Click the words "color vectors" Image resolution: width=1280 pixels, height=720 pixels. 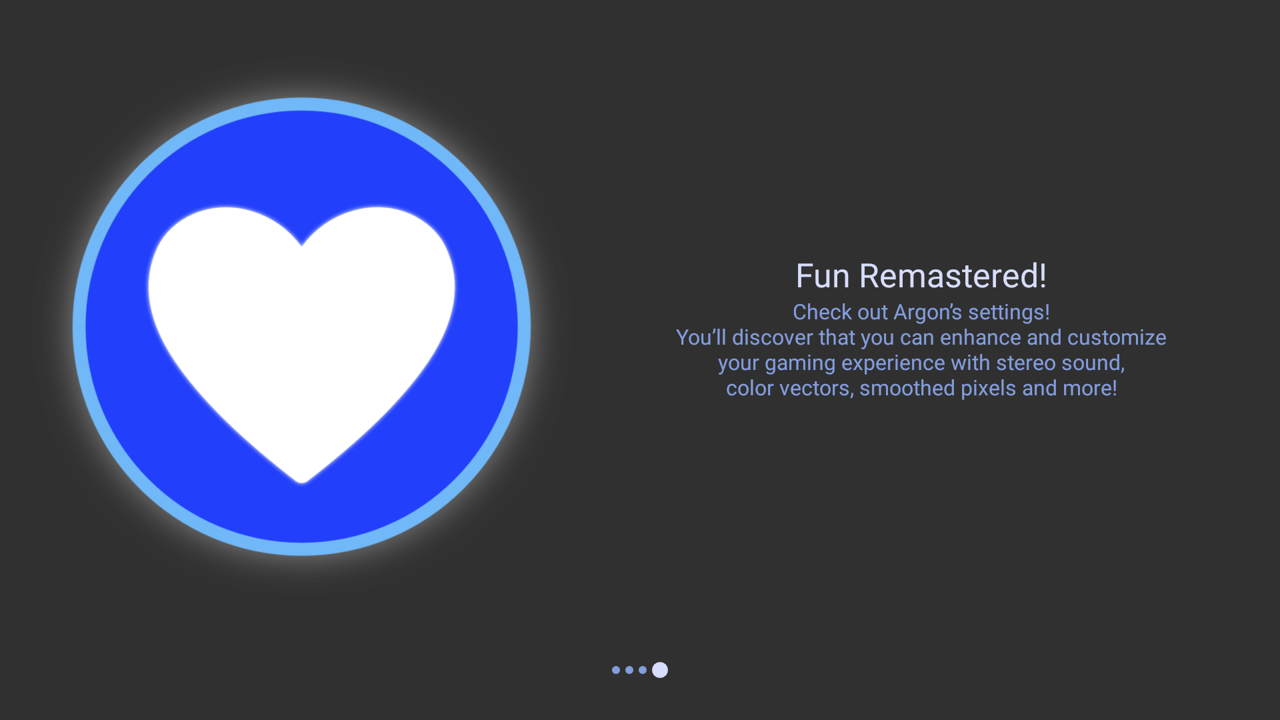pos(789,388)
